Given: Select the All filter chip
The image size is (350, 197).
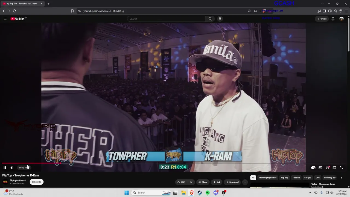Looking at the screenshot, I should pyautogui.click(x=253, y=178).
